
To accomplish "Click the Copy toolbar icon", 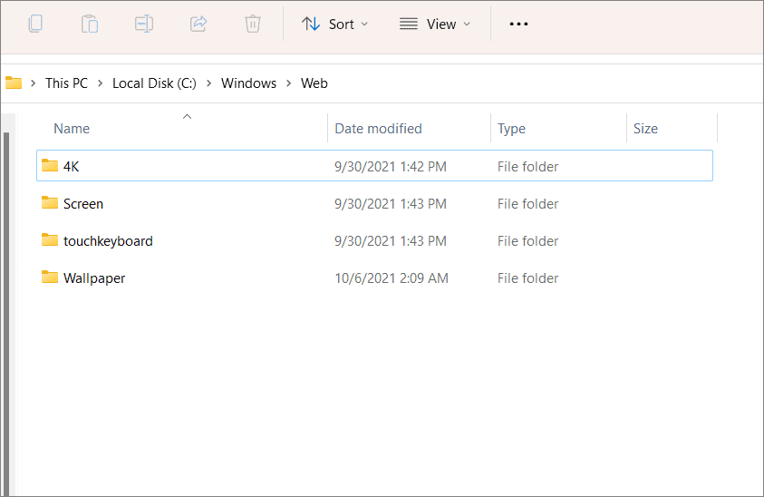I will [35, 24].
